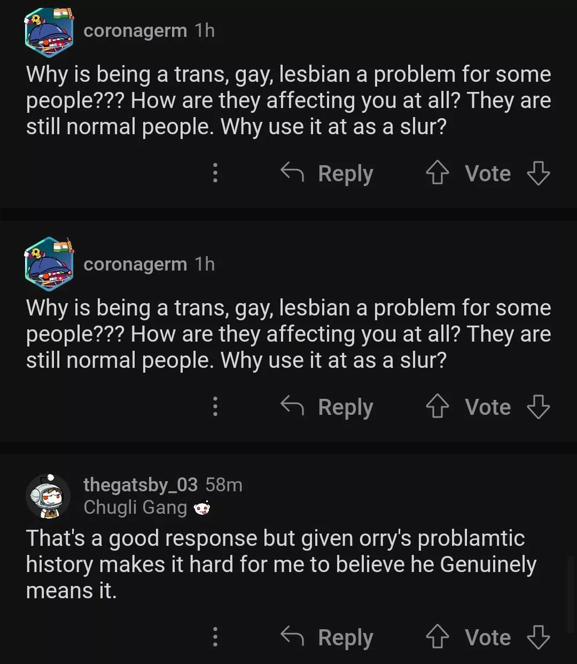Show overflow menu for thegatsby_03's comment

[x=215, y=637]
